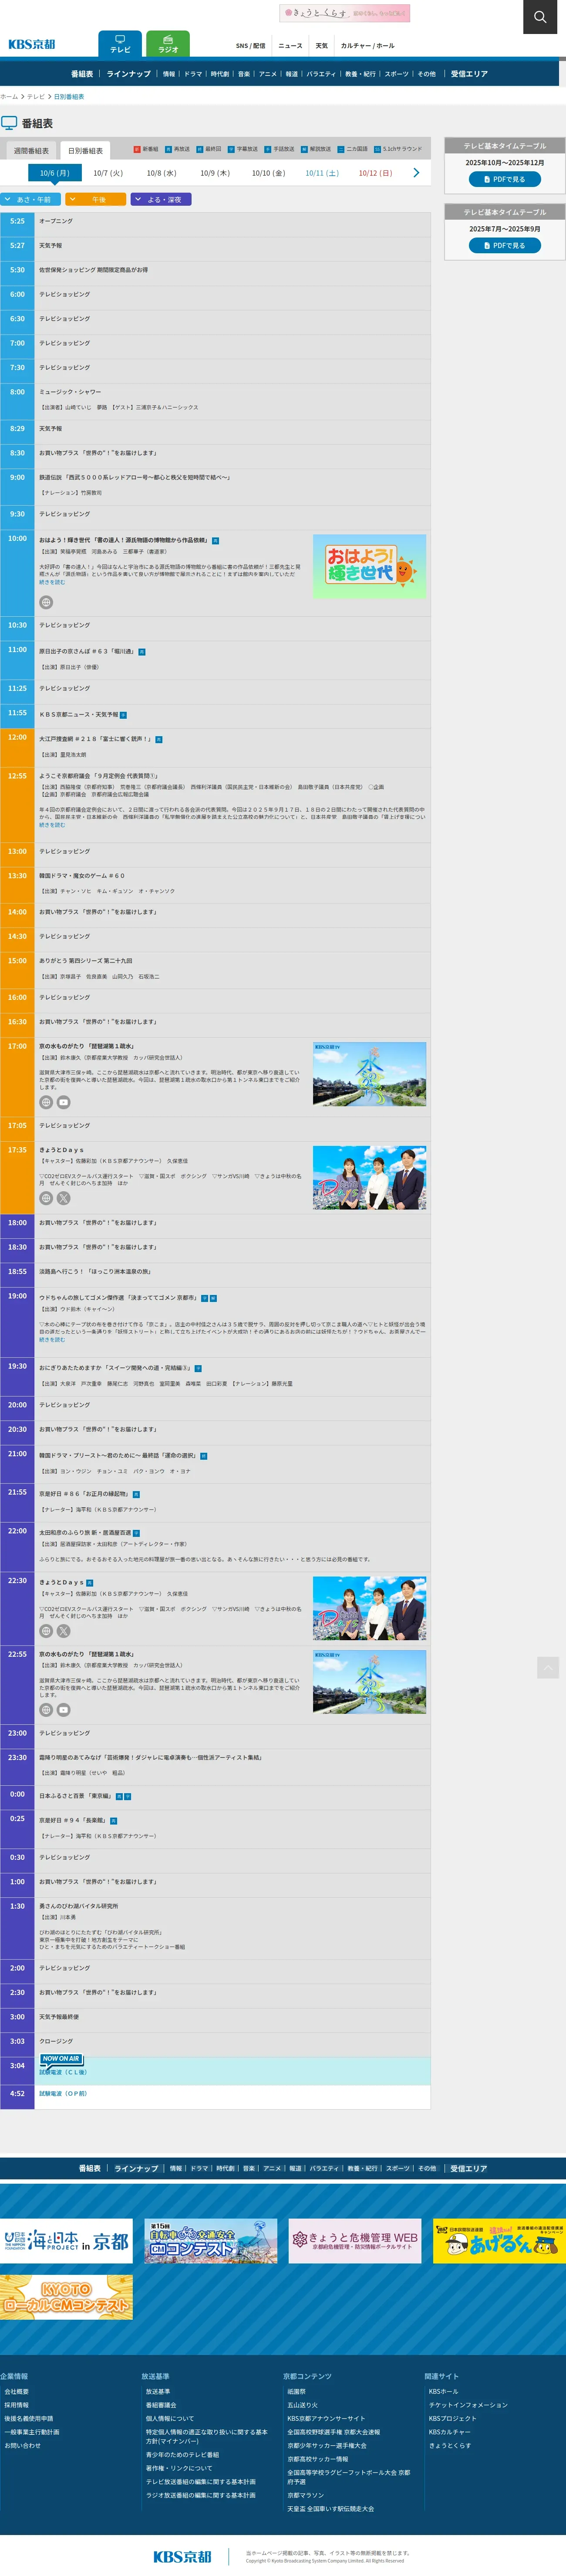
Task: Open footer link 放送基準
Action: pyautogui.click(x=158, y=2392)
